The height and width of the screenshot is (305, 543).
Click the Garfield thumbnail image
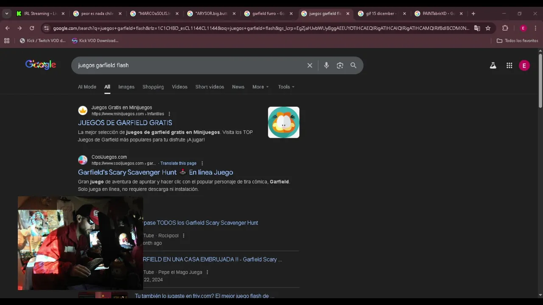283,122
